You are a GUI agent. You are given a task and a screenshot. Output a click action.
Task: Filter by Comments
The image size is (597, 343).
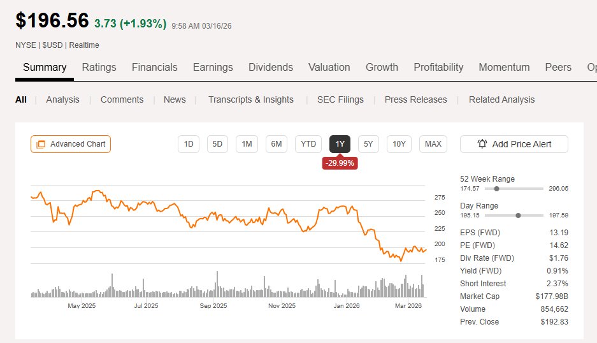122,100
